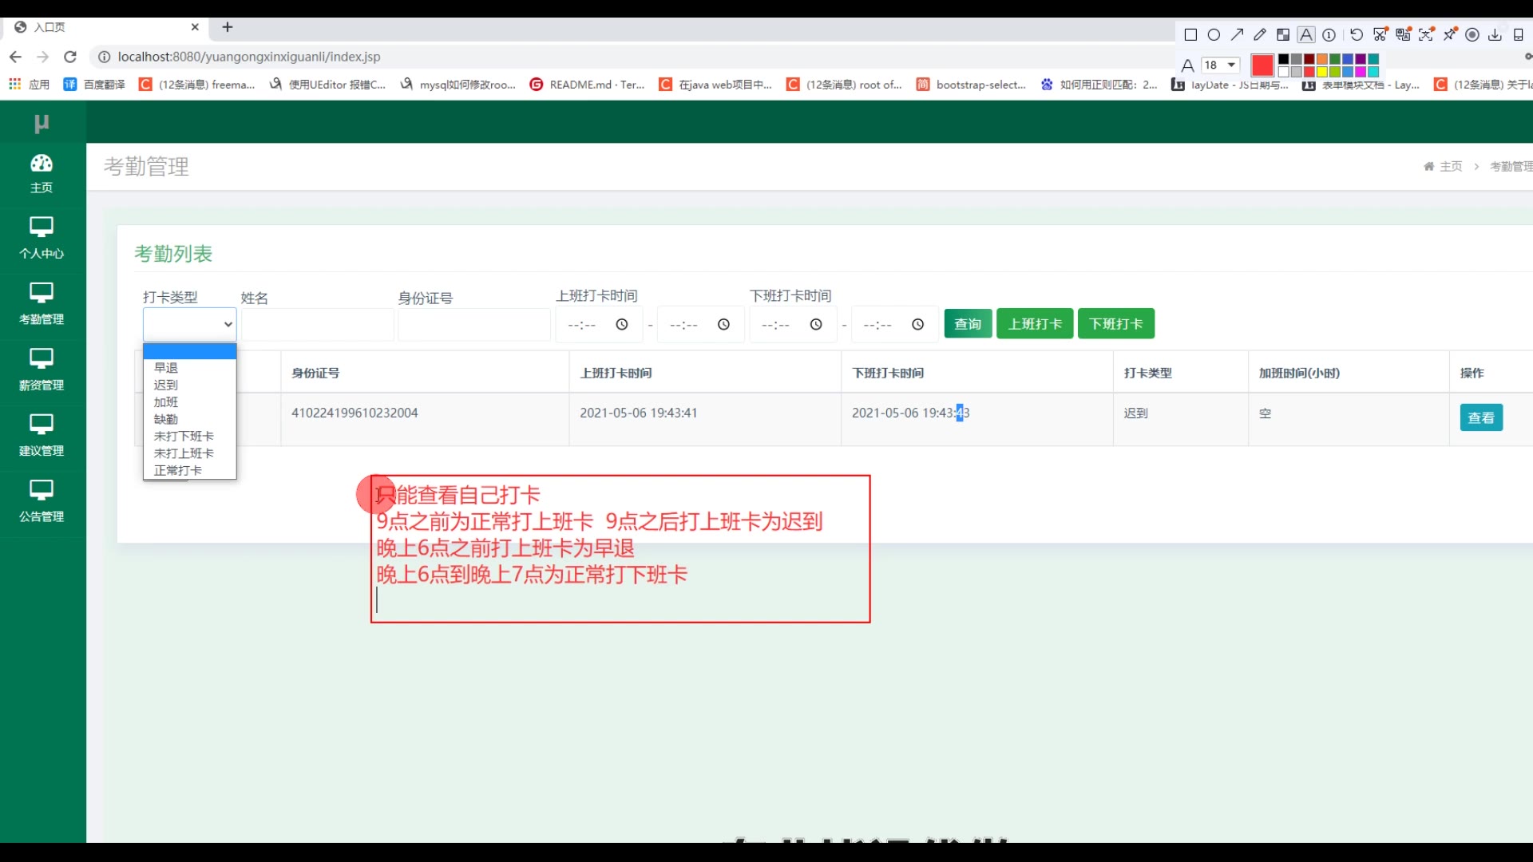Click the pin screenshot icon
Image resolution: width=1533 pixels, height=862 pixels.
click(1450, 35)
